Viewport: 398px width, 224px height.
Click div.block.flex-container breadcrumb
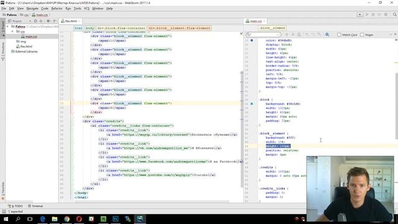tap(121, 28)
